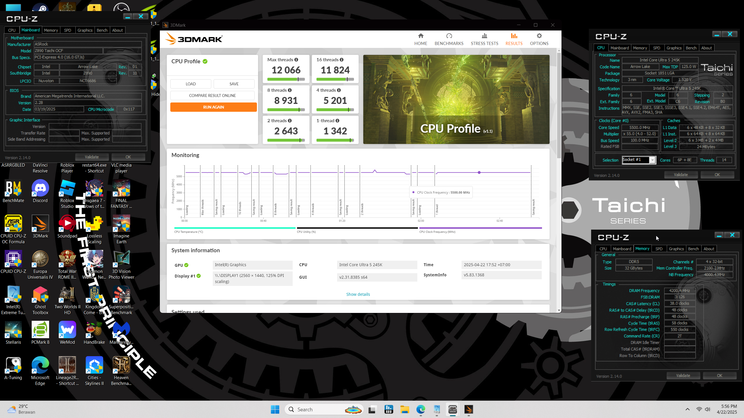744x418 pixels.
Task: Open File Explorer from the taskbar
Action: tap(405, 409)
